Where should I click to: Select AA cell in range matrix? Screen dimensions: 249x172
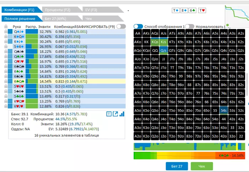tap(138, 33)
